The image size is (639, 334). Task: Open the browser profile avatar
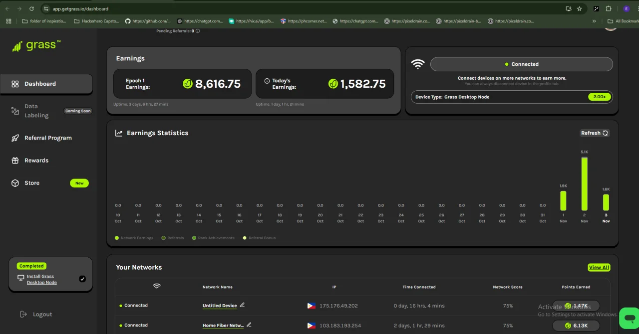[626, 8]
